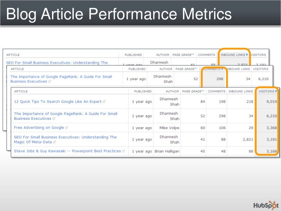Click middle table PUBLISHED header
Screen dimensions: 281x211
pos(137,69)
